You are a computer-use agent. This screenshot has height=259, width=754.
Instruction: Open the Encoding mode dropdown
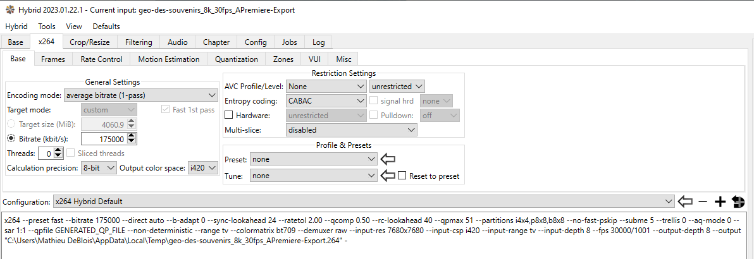click(140, 95)
